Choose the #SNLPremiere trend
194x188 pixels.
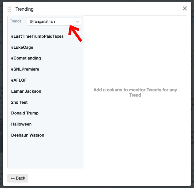click(x=25, y=69)
